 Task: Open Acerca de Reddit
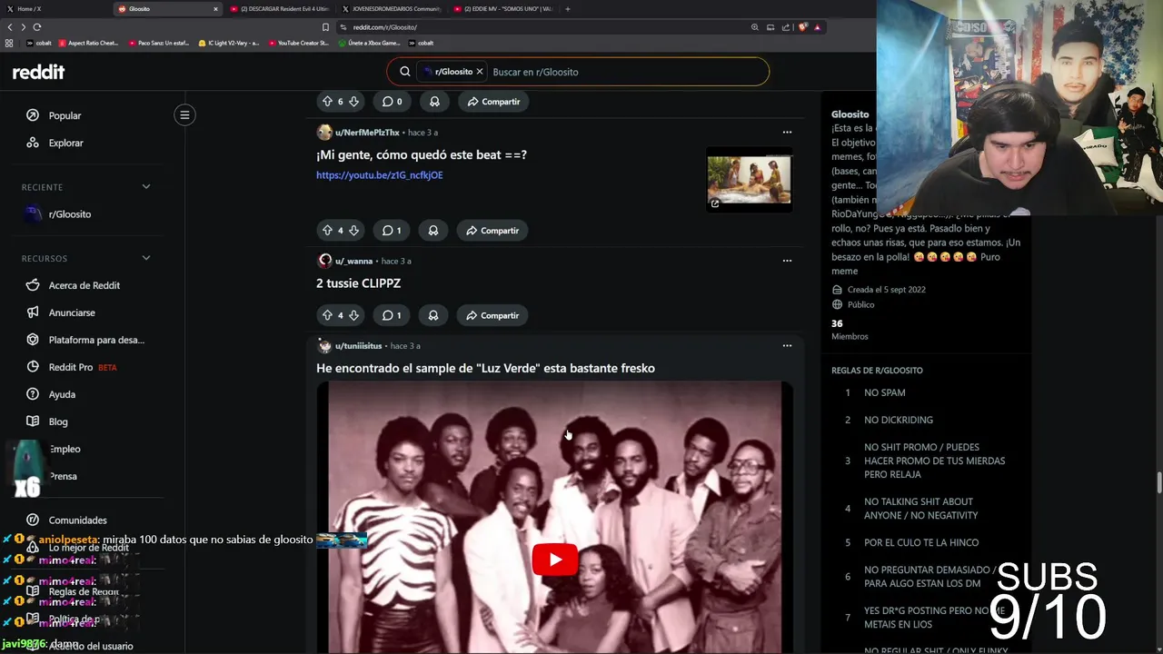(84, 285)
